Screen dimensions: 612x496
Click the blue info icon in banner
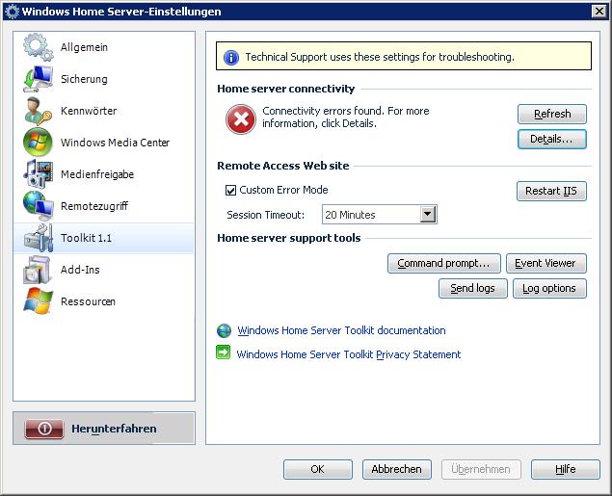coord(231,58)
